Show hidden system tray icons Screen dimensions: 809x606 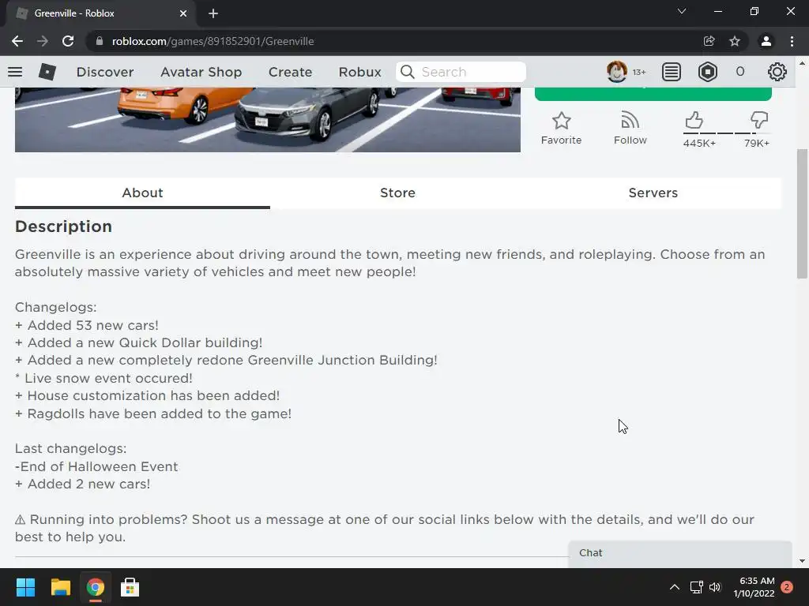(x=675, y=587)
